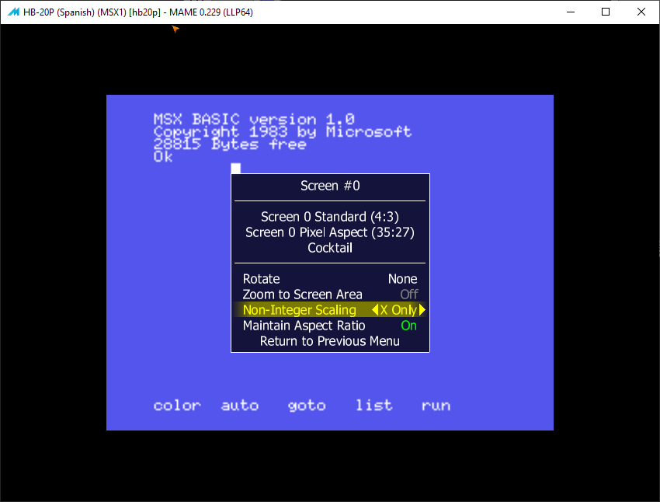This screenshot has width=660, height=502.
Task: Click the Screen #0 menu header
Action: coord(330,186)
